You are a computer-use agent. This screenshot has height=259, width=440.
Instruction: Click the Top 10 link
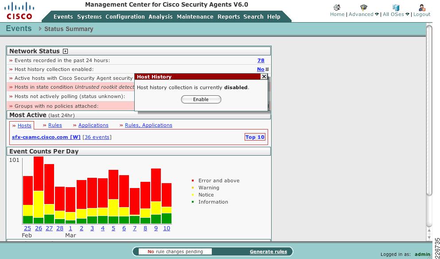tap(255, 137)
